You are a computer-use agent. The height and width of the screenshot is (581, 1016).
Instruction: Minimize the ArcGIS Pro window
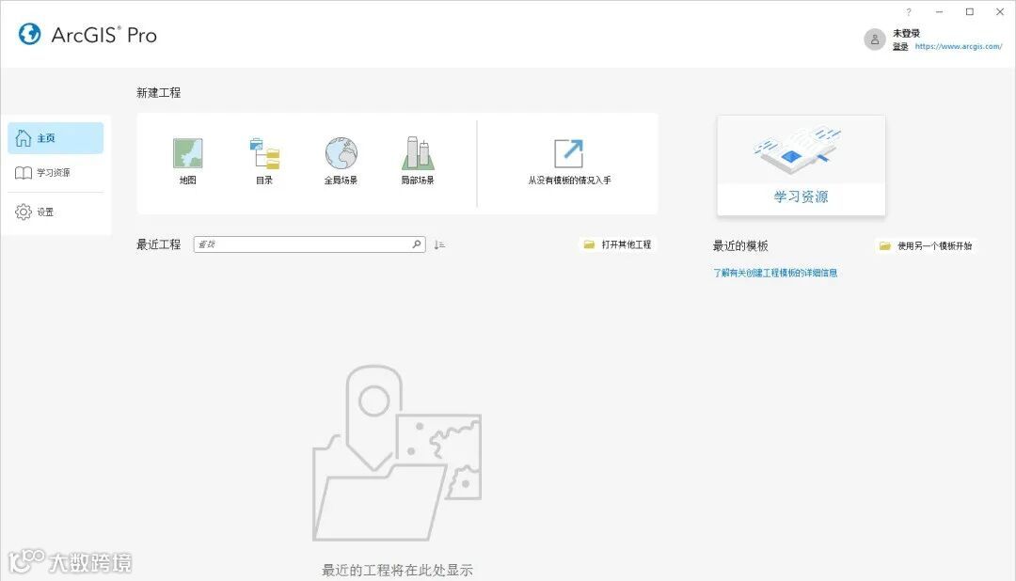[939, 11]
